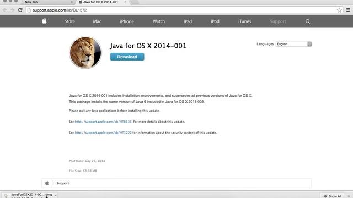
Task: Open the HT6133 support link
Action: (x=103, y=122)
